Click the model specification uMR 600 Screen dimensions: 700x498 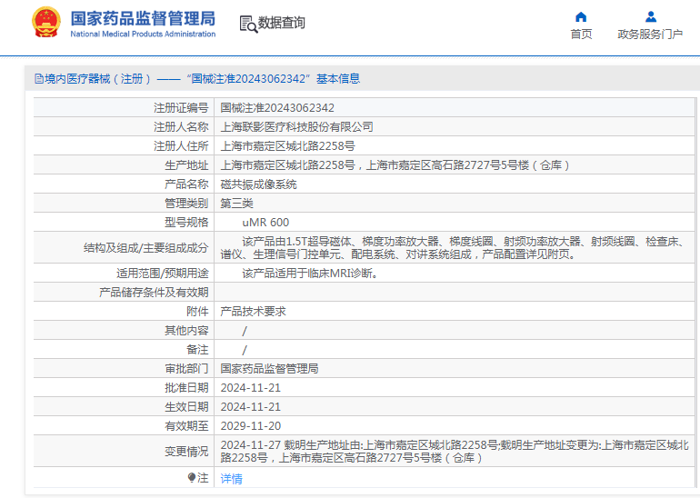pyautogui.click(x=265, y=223)
